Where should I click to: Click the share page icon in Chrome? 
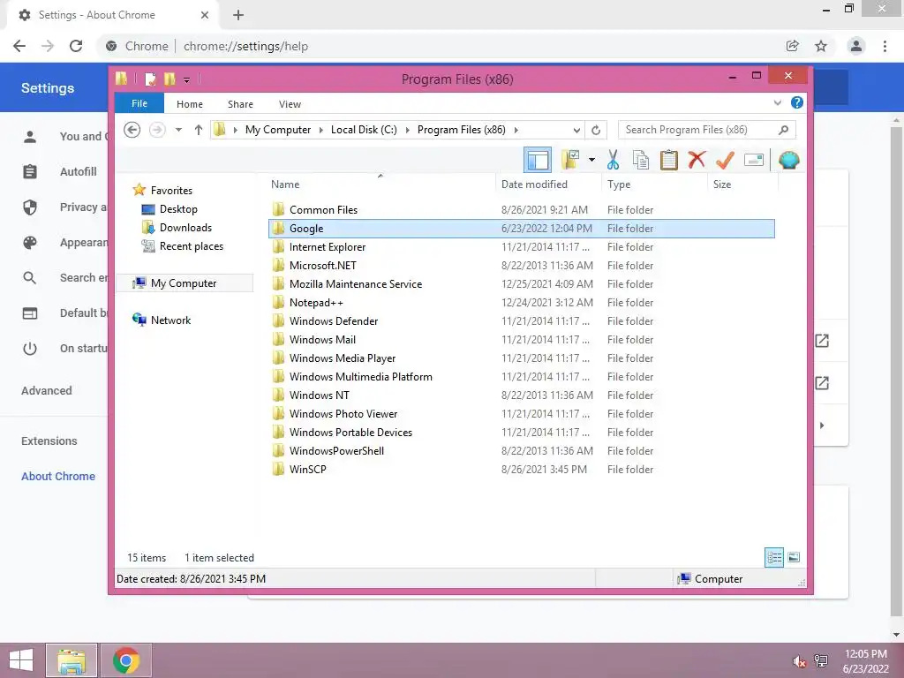(792, 46)
